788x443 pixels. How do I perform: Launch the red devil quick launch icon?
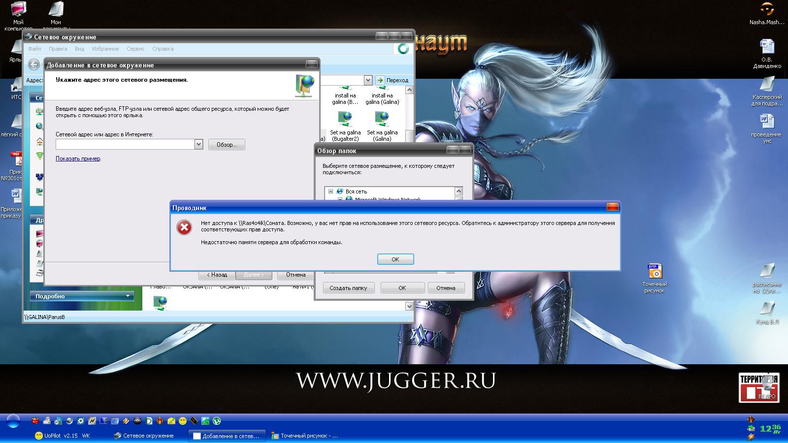(35, 421)
